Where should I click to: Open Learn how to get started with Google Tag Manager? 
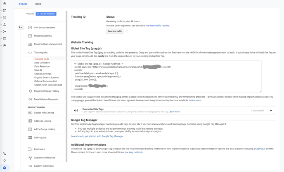[x=97, y=136]
